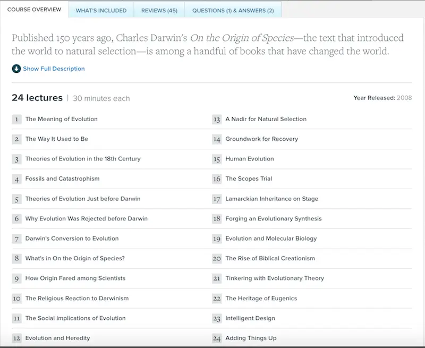Click the Show Full Description arrow icon
425x348 pixels.
tap(16, 69)
